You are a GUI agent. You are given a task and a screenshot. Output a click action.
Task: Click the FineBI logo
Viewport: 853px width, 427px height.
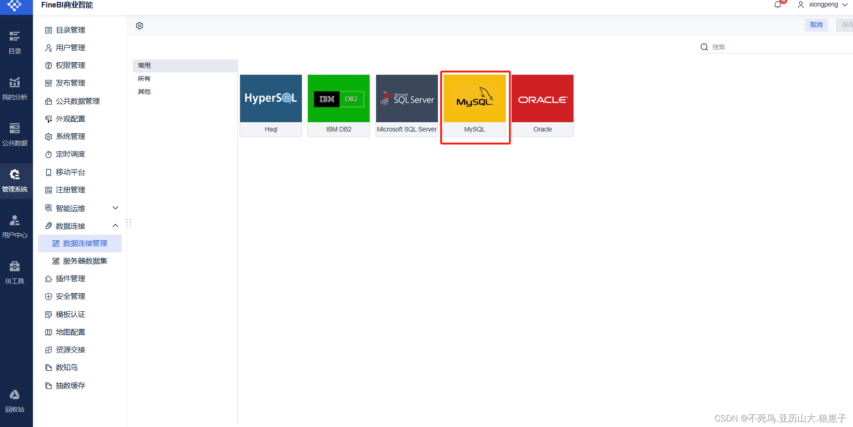coord(15,5)
